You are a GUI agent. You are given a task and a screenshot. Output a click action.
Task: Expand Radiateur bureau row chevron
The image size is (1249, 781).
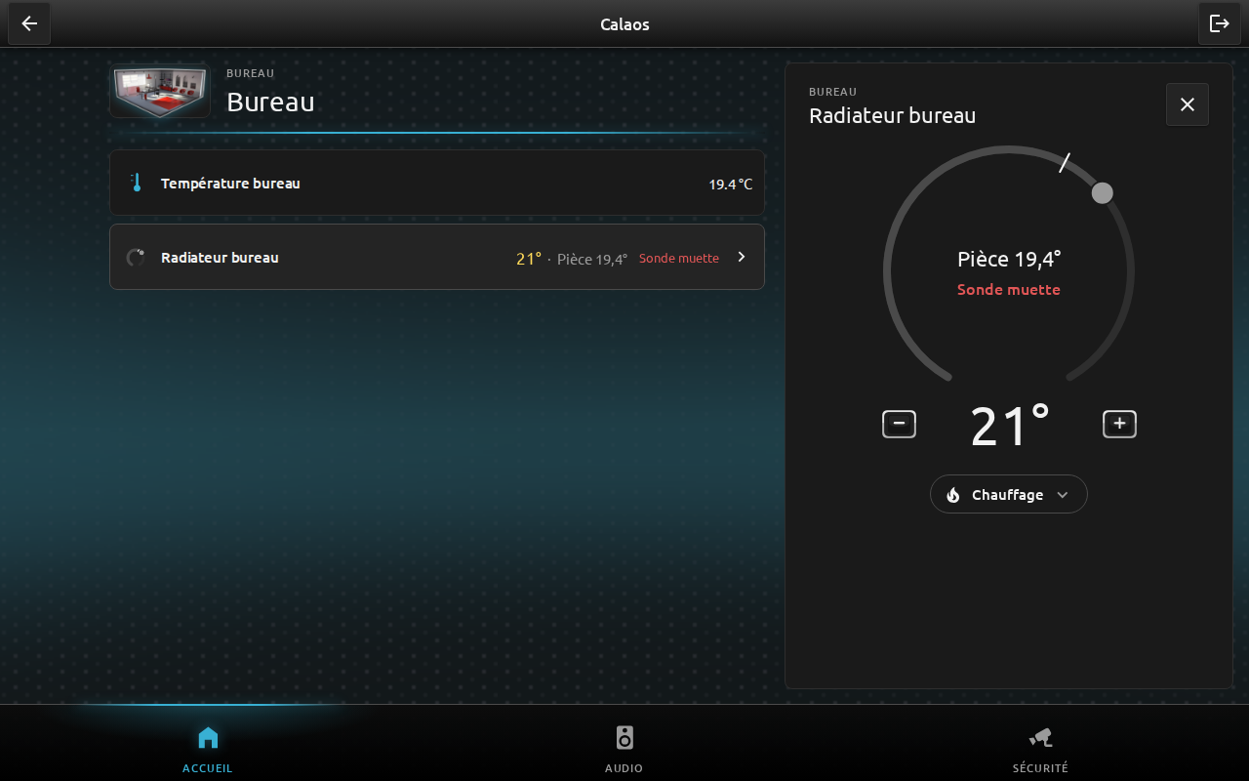click(742, 257)
